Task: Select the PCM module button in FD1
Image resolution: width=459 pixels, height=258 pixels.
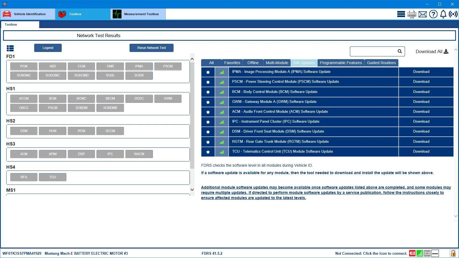Action: click(x=24, y=66)
